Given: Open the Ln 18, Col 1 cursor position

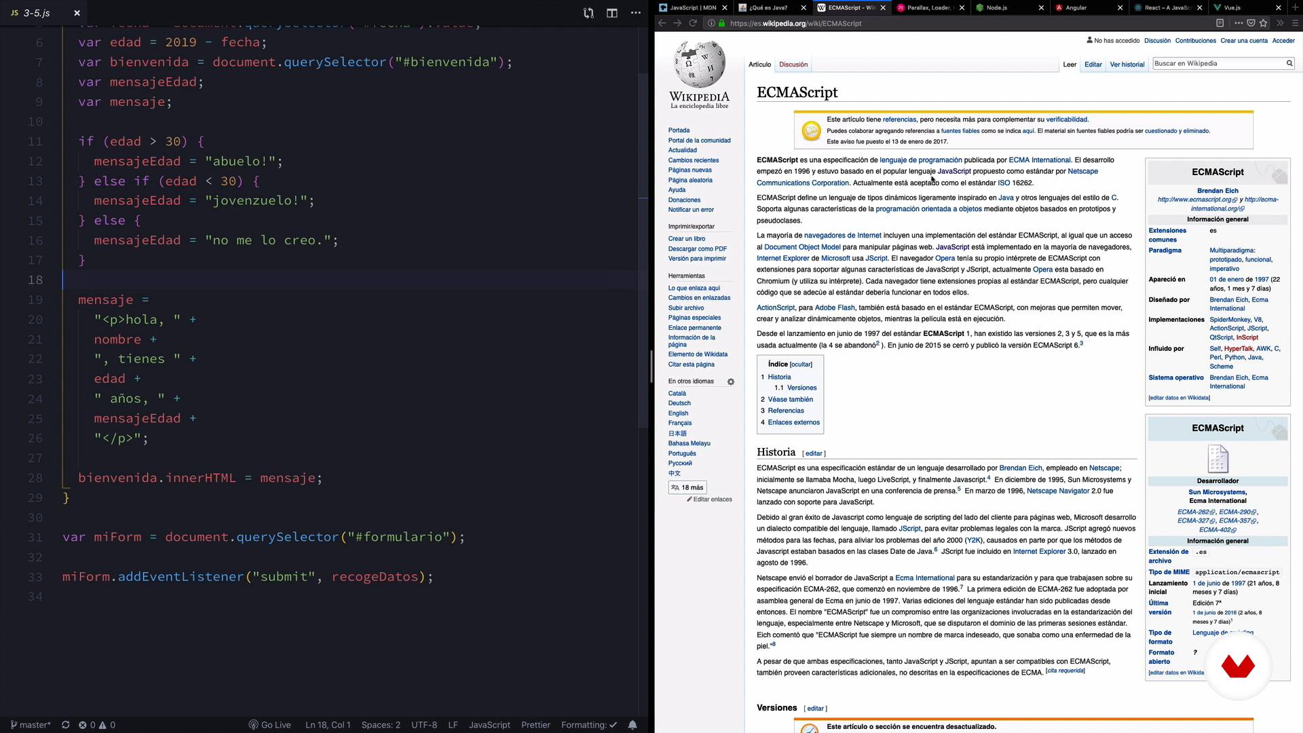Looking at the screenshot, I should 328,725.
